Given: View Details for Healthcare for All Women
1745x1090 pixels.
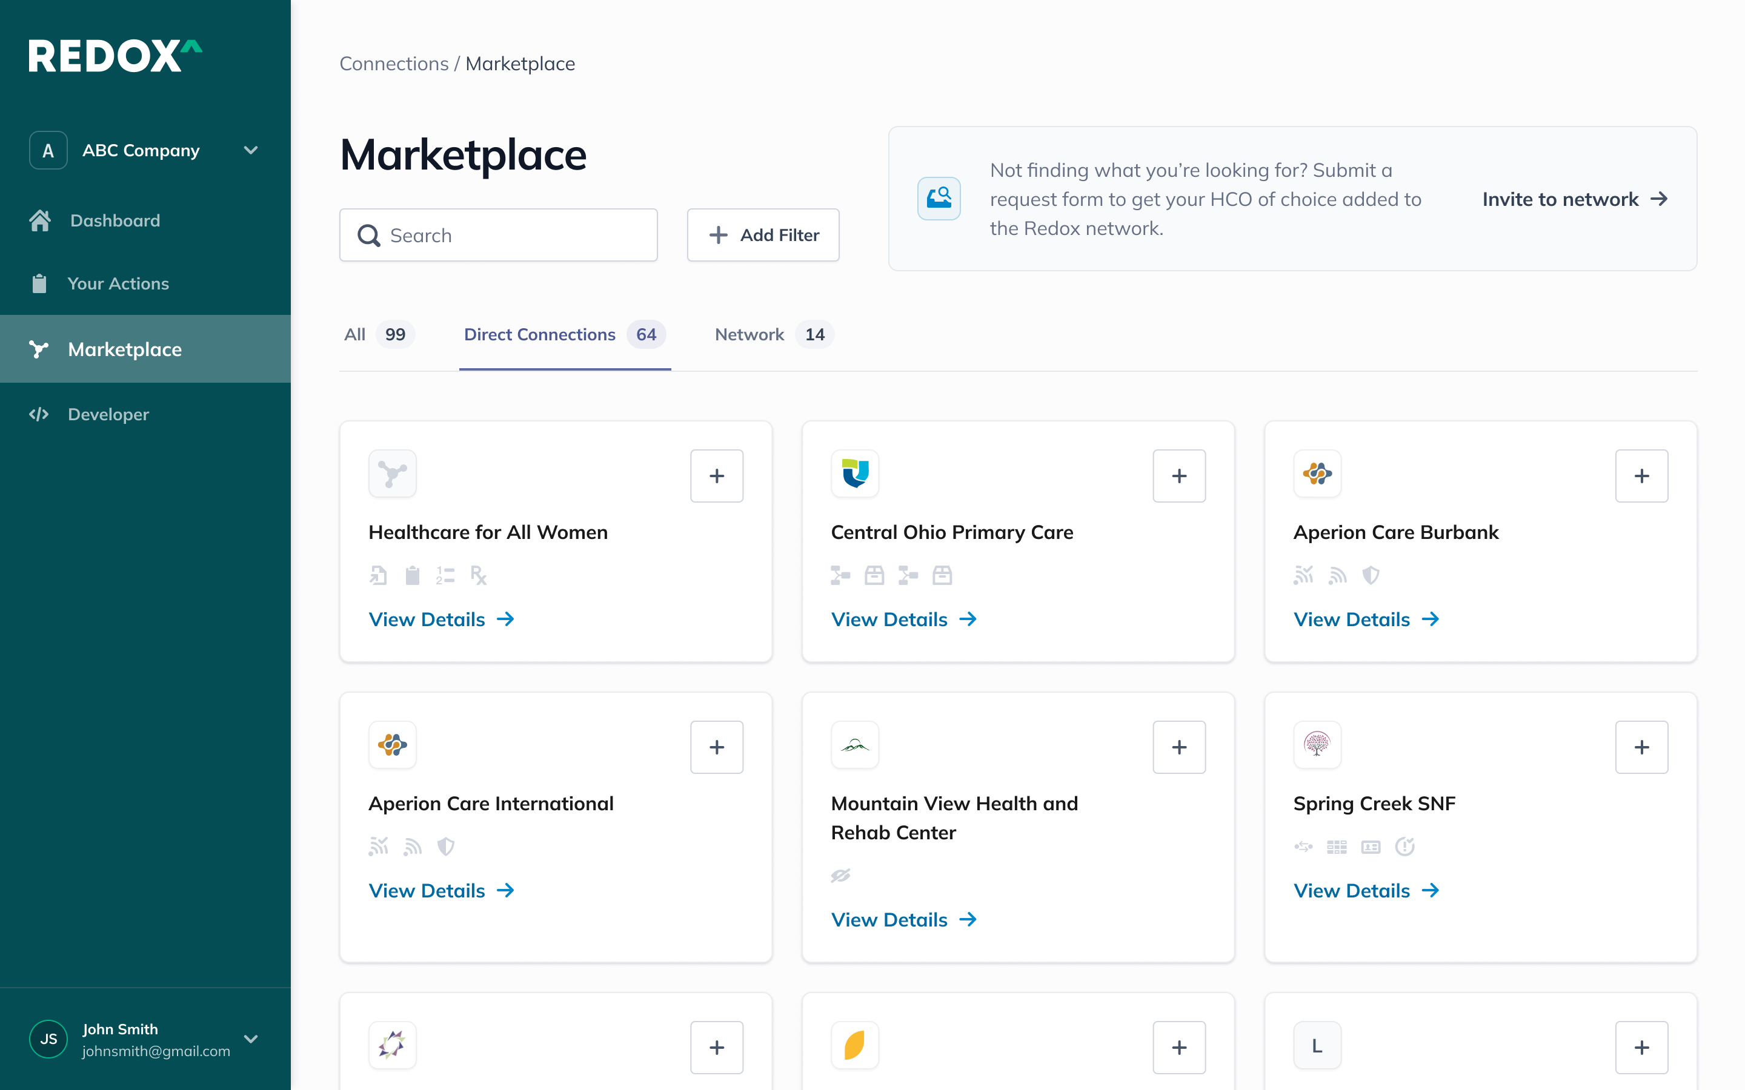Looking at the screenshot, I should coord(441,619).
